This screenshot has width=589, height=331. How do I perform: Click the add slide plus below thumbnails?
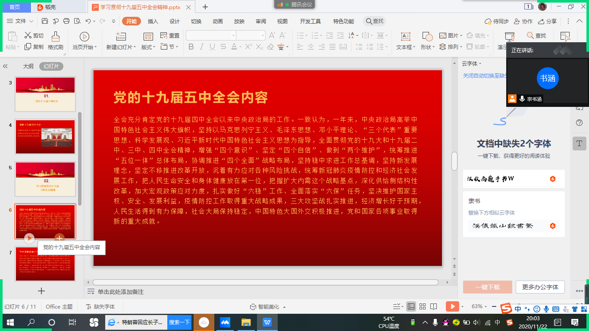[x=41, y=291]
